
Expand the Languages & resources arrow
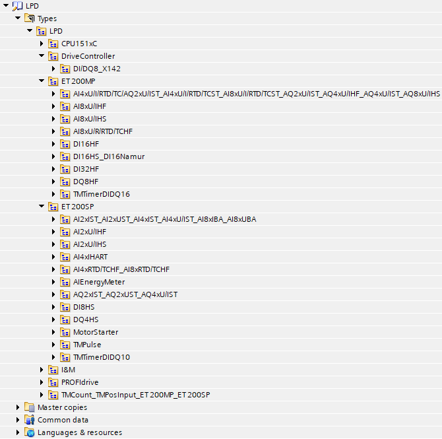click(18, 432)
